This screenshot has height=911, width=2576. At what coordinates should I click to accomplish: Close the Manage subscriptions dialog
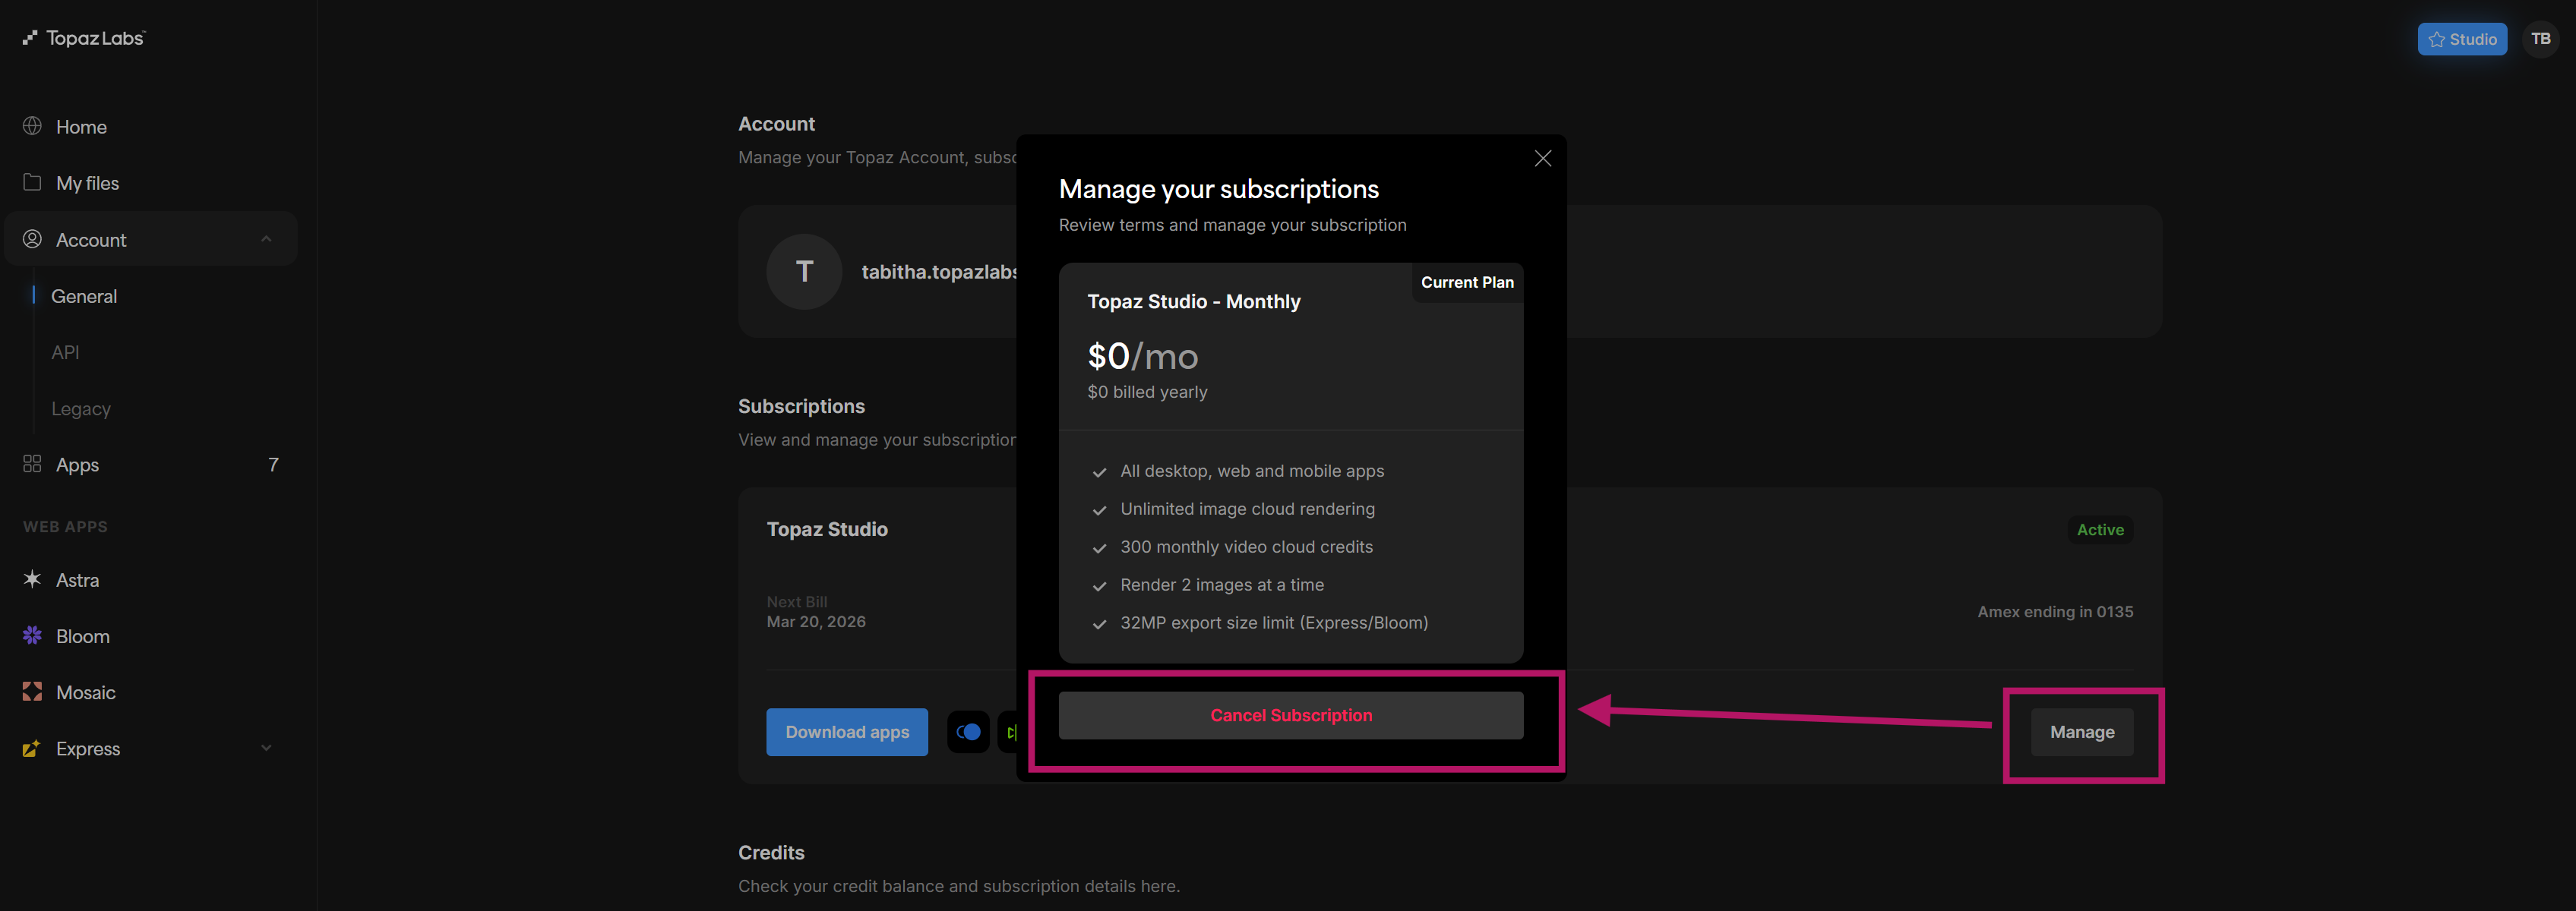pos(1542,159)
